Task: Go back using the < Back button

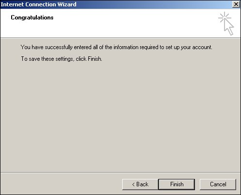Action: click(x=140, y=184)
